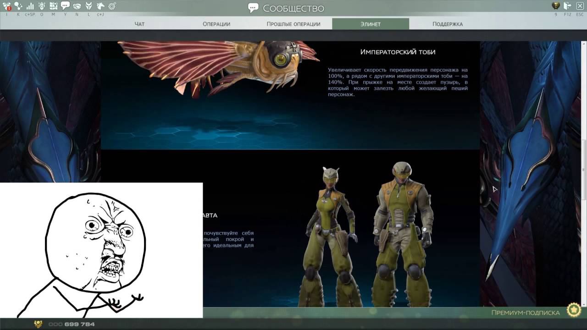
Task: Click the Императорский тоби heading
Action: (x=398, y=52)
